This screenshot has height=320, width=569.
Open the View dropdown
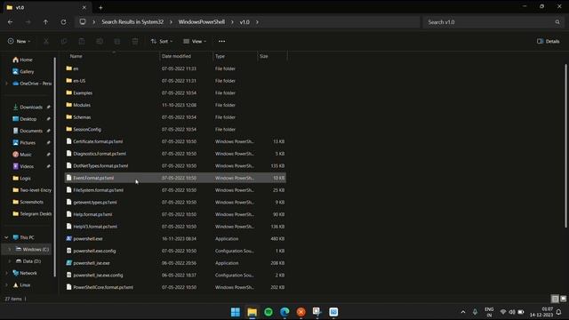pyautogui.click(x=195, y=42)
